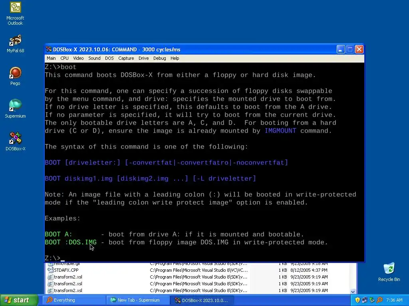Switch to New Tab - Supermium taskbar button

(138, 300)
